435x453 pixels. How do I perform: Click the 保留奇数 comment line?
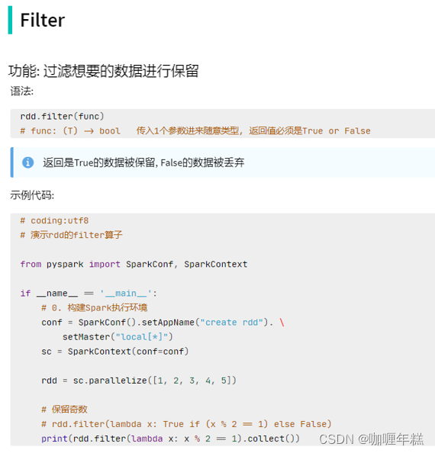point(64,410)
